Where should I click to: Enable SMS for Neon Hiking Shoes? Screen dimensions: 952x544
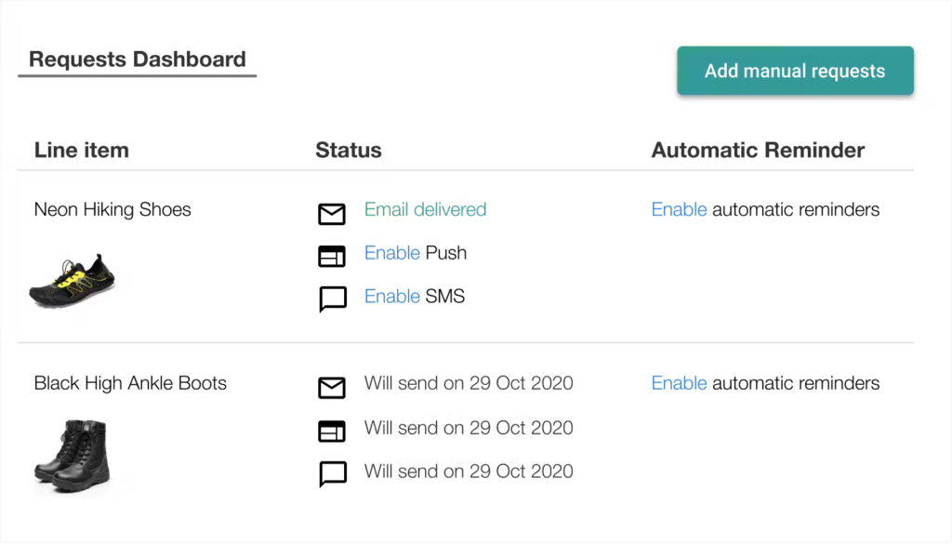pyautogui.click(x=392, y=297)
